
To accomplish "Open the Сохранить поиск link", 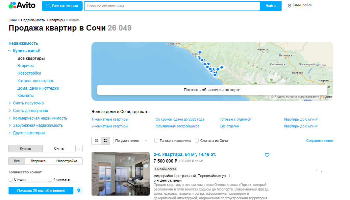I will (x=320, y=140).
